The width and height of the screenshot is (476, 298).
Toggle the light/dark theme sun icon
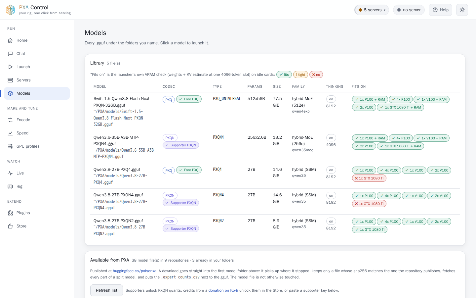462,10
